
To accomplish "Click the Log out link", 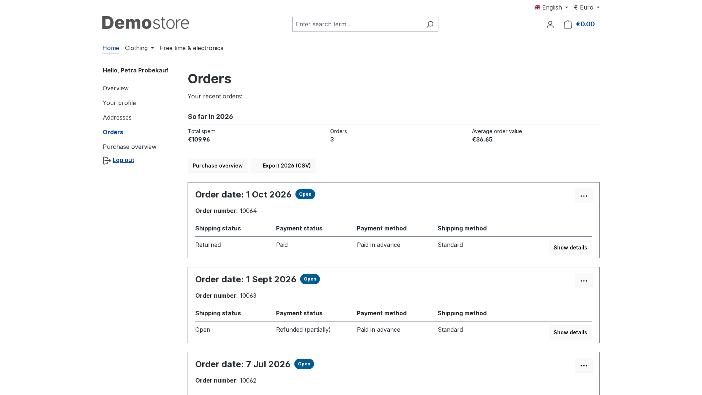I will (123, 160).
